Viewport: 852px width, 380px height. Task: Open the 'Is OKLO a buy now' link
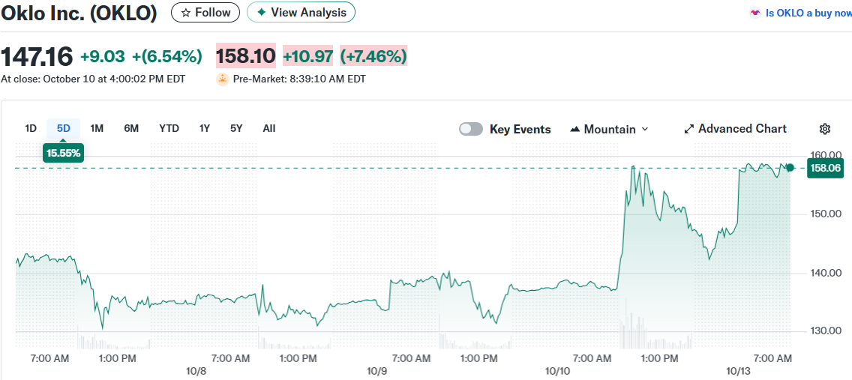click(x=808, y=13)
